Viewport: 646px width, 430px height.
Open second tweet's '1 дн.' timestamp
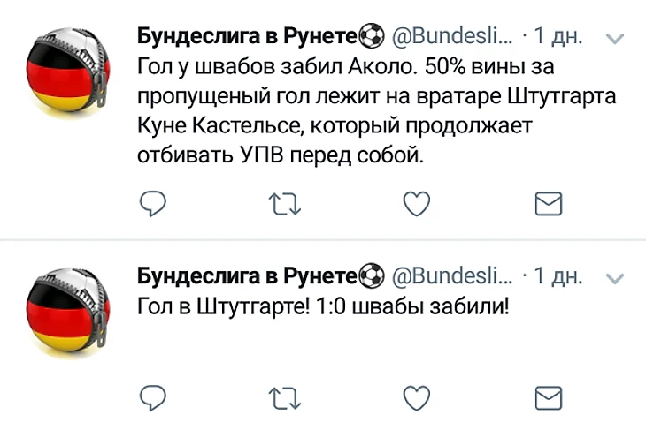click(558, 278)
